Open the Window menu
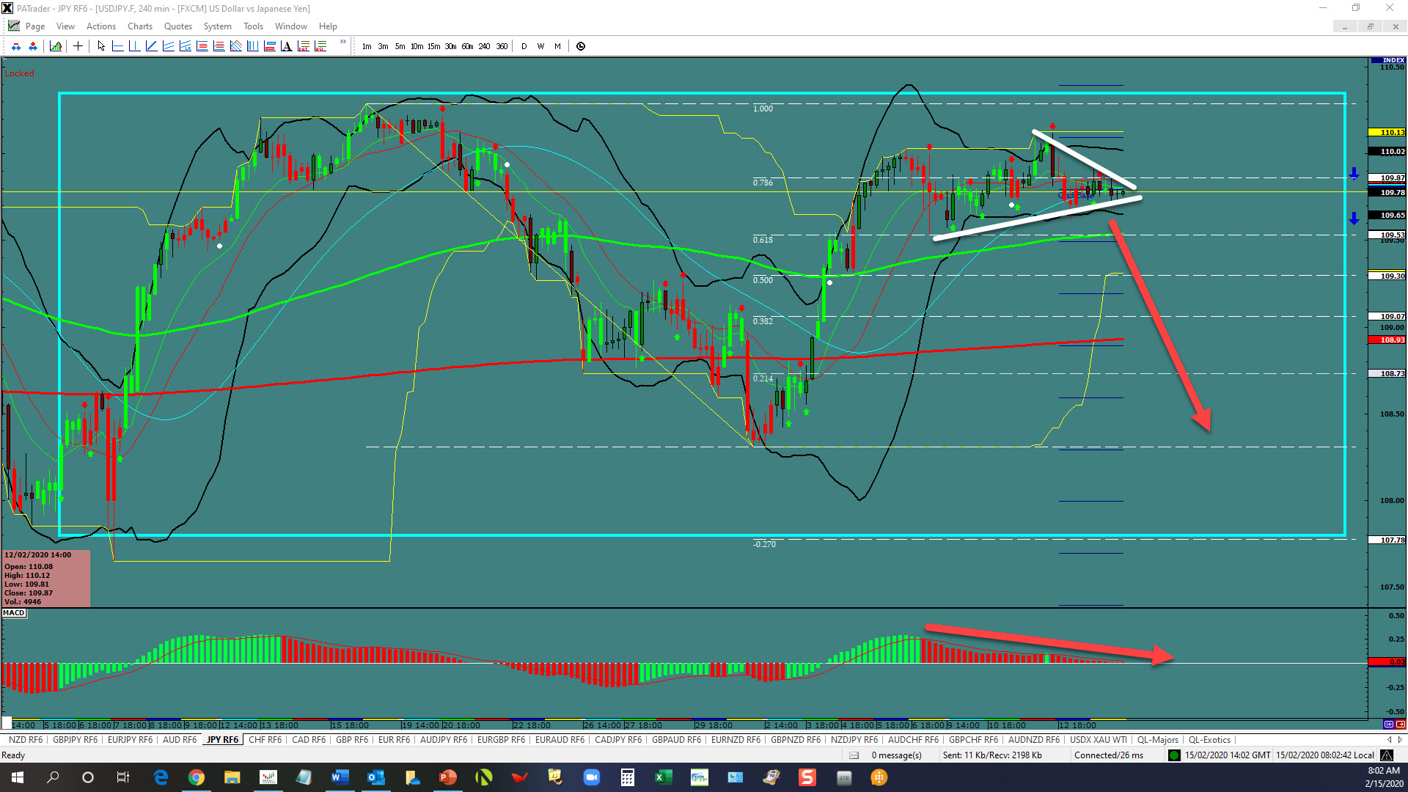This screenshot has width=1408, height=792. click(291, 26)
